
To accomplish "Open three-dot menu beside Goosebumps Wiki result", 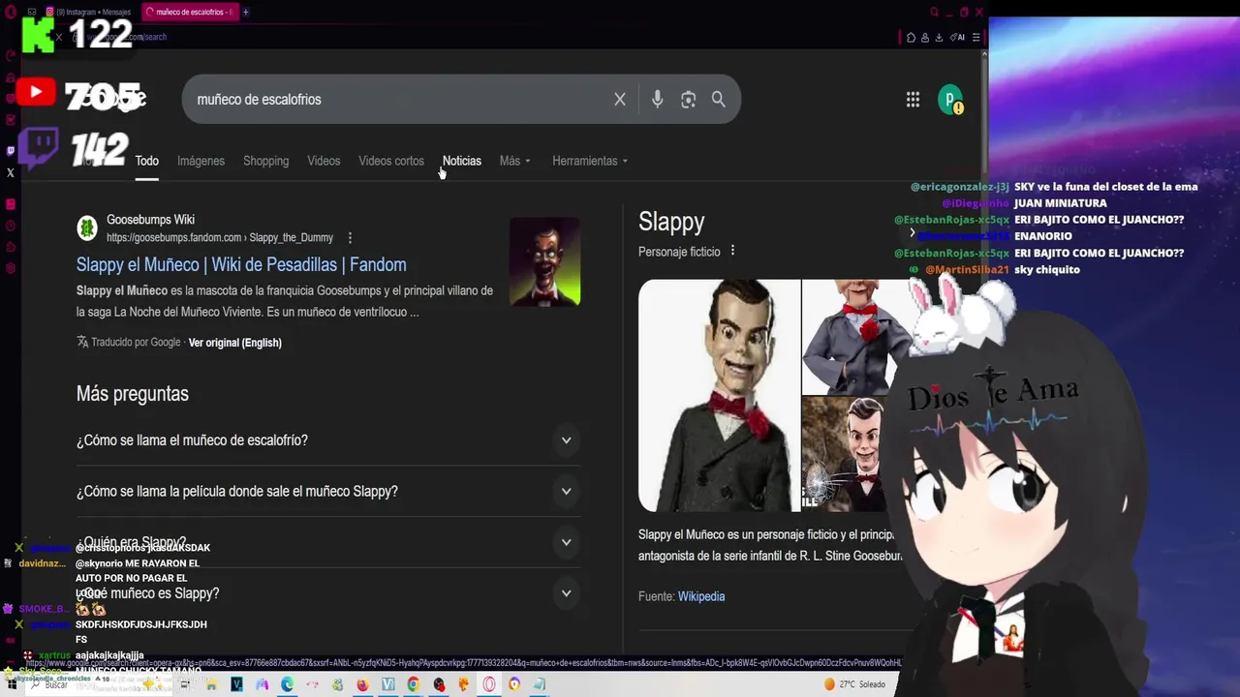I will coord(350,237).
